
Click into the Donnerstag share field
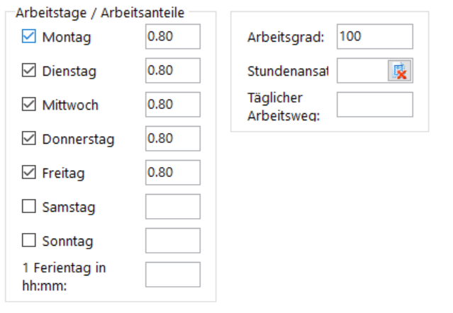[172, 139]
